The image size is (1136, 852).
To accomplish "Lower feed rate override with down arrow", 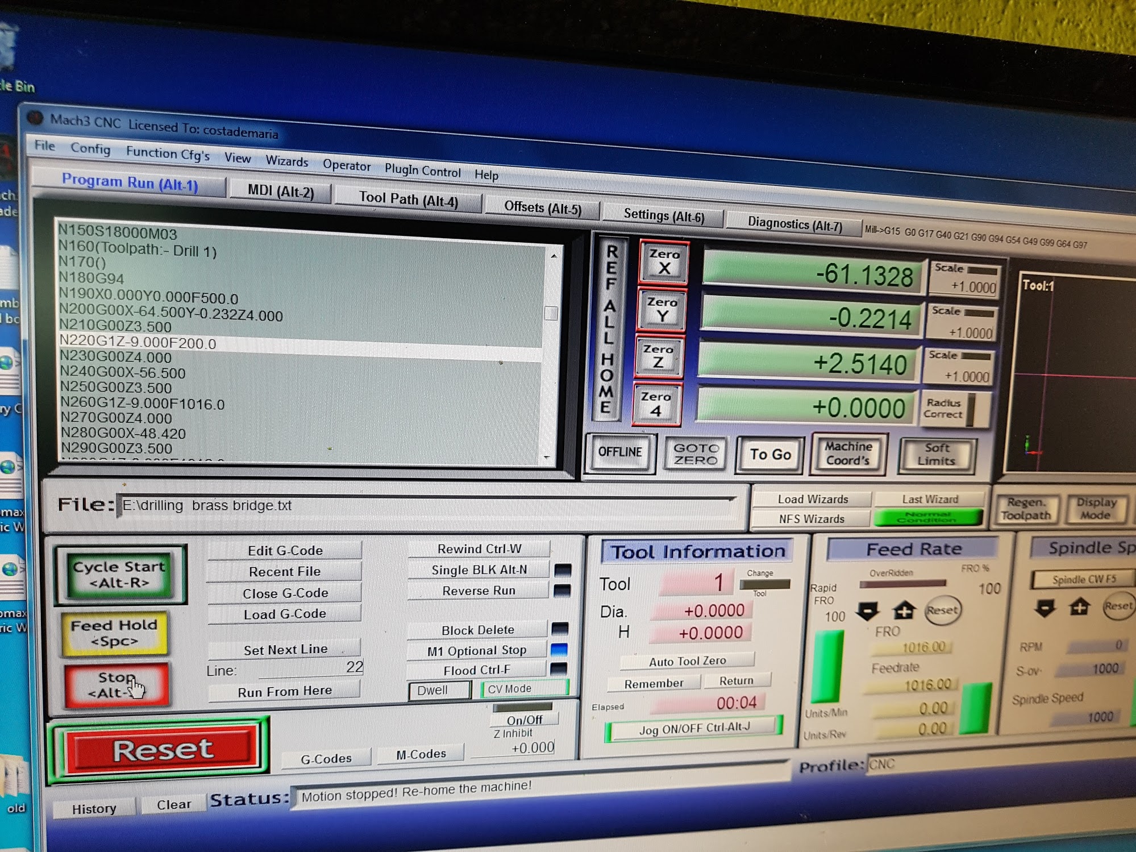I will [x=867, y=611].
